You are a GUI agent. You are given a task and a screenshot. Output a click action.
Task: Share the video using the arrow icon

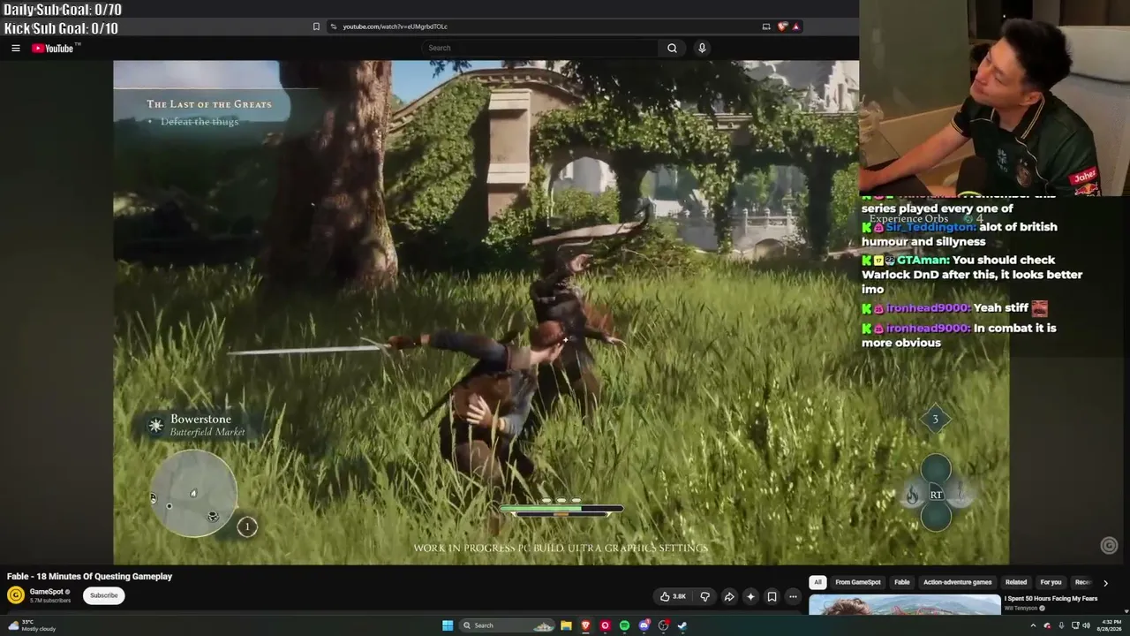click(729, 596)
